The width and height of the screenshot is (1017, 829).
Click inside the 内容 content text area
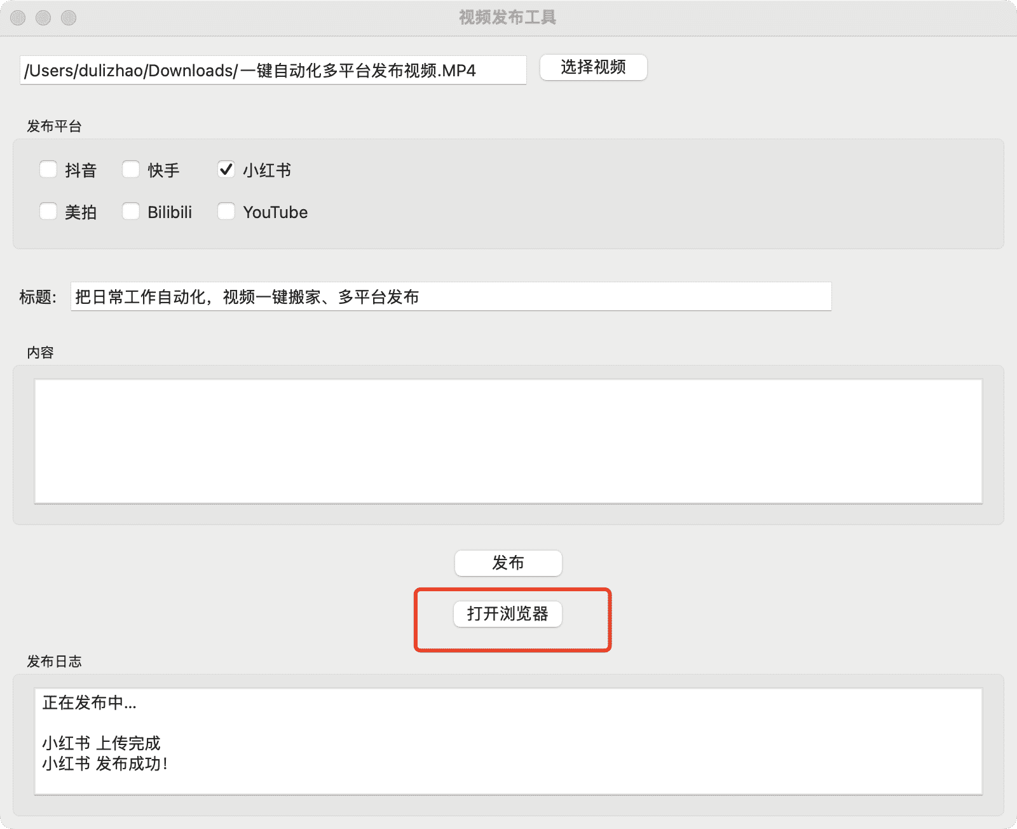pyautogui.click(x=508, y=442)
